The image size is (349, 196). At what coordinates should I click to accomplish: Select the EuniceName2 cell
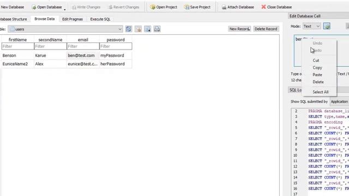click(17, 64)
